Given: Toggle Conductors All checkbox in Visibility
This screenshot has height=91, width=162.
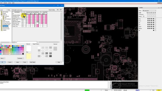Looking at the screenshot, I should tap(155, 14).
